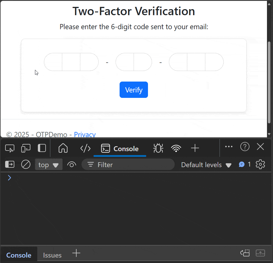Open the Welcome home tool icon
This screenshot has width=273, height=263.
pos(63,148)
